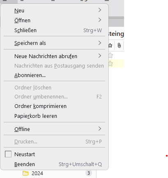168x178 pixels.
Task: Click the 2024 folder icon
Action: [25, 173]
